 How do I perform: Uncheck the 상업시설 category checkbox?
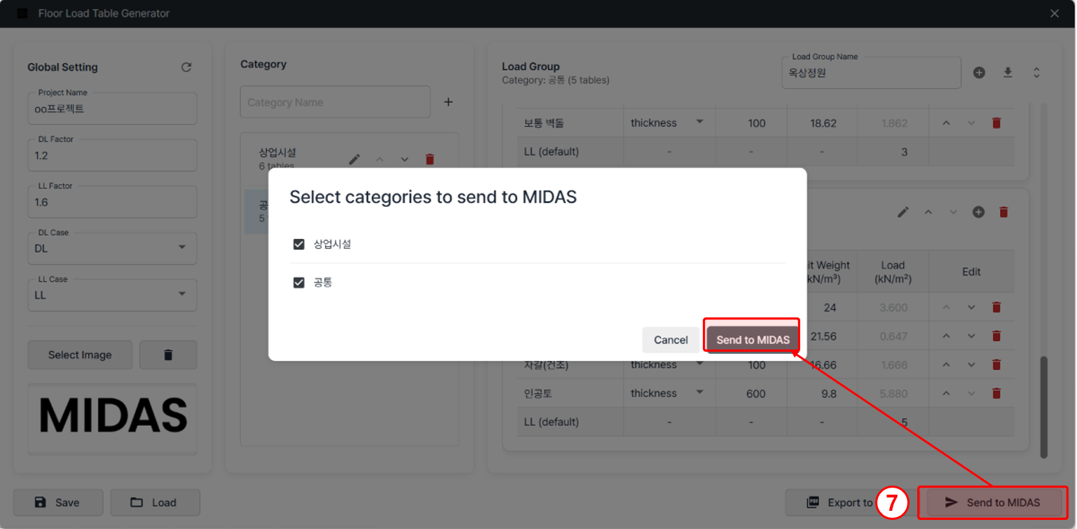click(299, 244)
